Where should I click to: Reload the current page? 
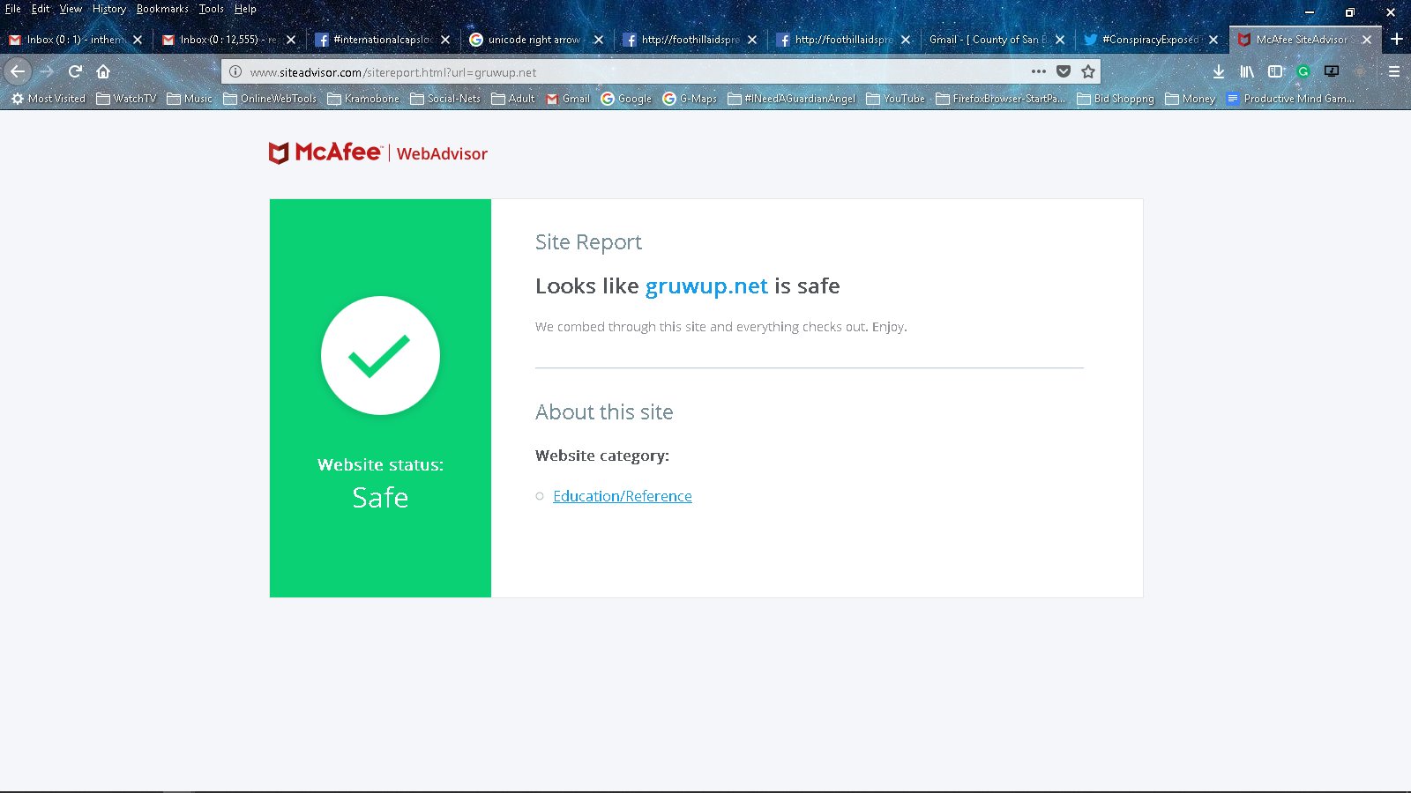[x=75, y=71]
